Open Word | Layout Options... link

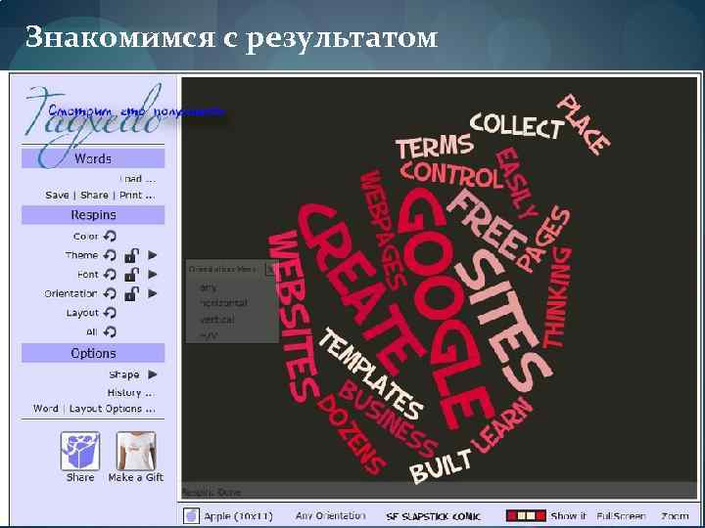[x=94, y=409]
